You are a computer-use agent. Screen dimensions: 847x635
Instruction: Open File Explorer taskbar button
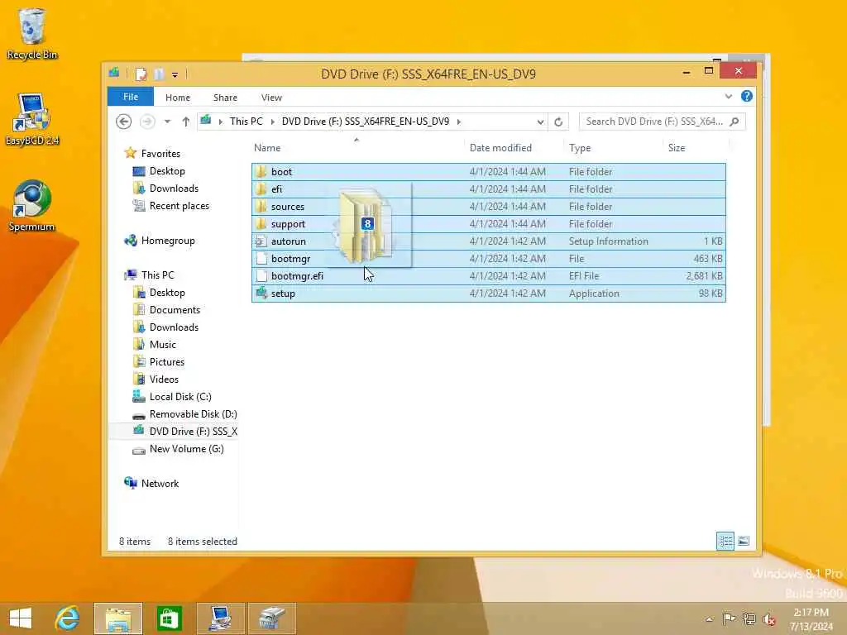click(x=118, y=618)
